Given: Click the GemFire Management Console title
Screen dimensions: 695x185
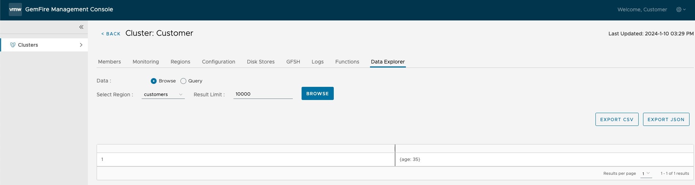Looking at the screenshot, I should [x=69, y=9].
